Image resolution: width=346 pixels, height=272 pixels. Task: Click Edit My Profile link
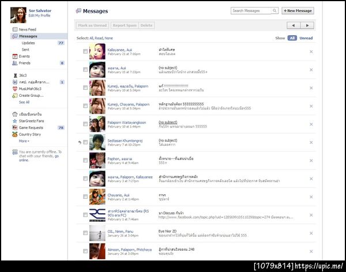(x=39, y=16)
